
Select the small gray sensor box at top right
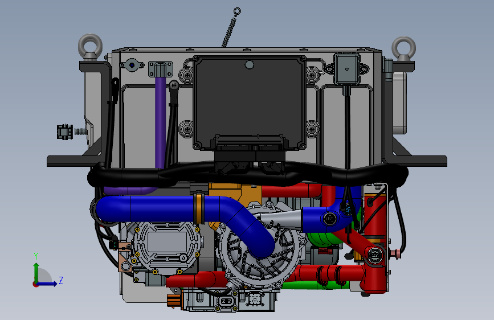coord(346,69)
